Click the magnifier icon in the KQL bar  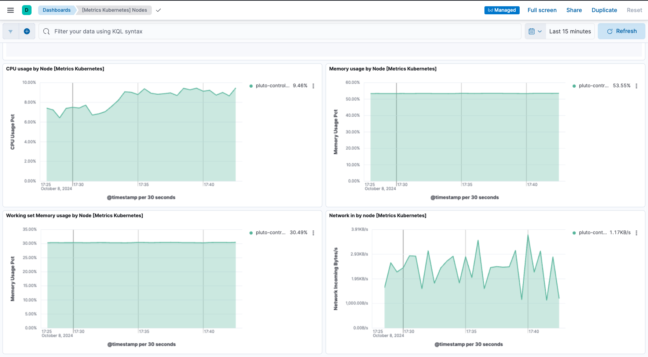pos(46,31)
